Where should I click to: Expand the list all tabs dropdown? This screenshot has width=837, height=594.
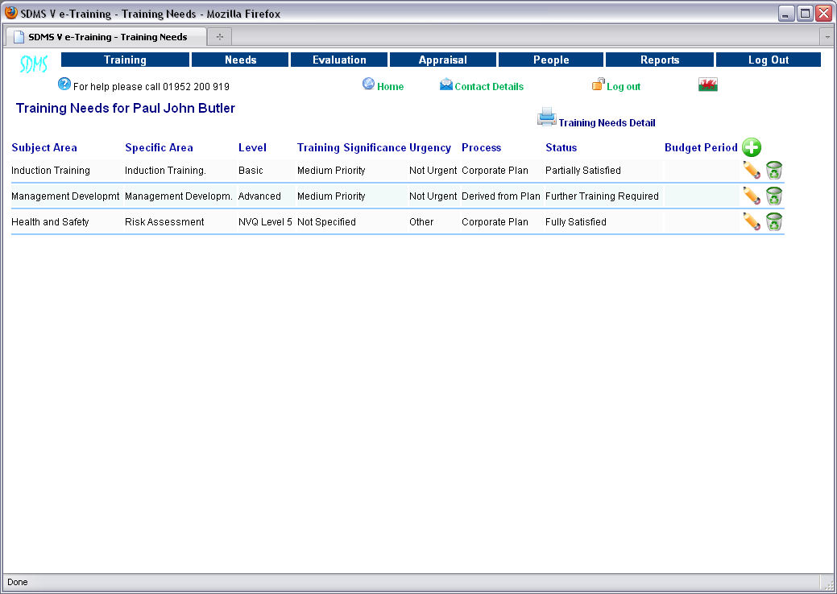827,37
